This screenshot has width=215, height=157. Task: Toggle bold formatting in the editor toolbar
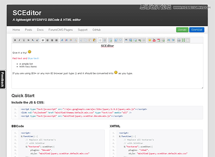(x=15, y=40)
